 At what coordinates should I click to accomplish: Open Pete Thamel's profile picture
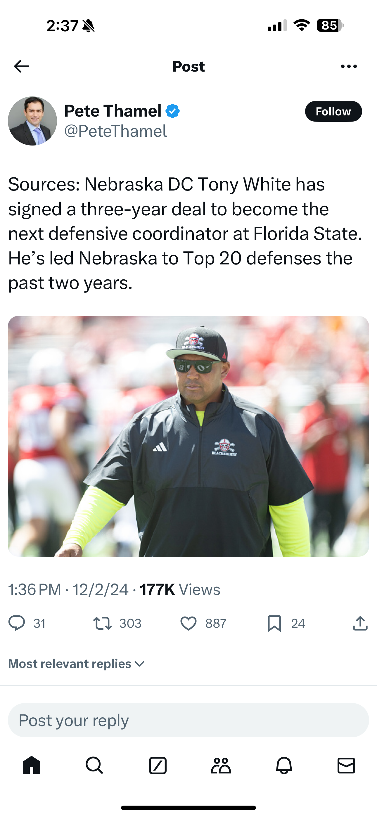pos(32,121)
